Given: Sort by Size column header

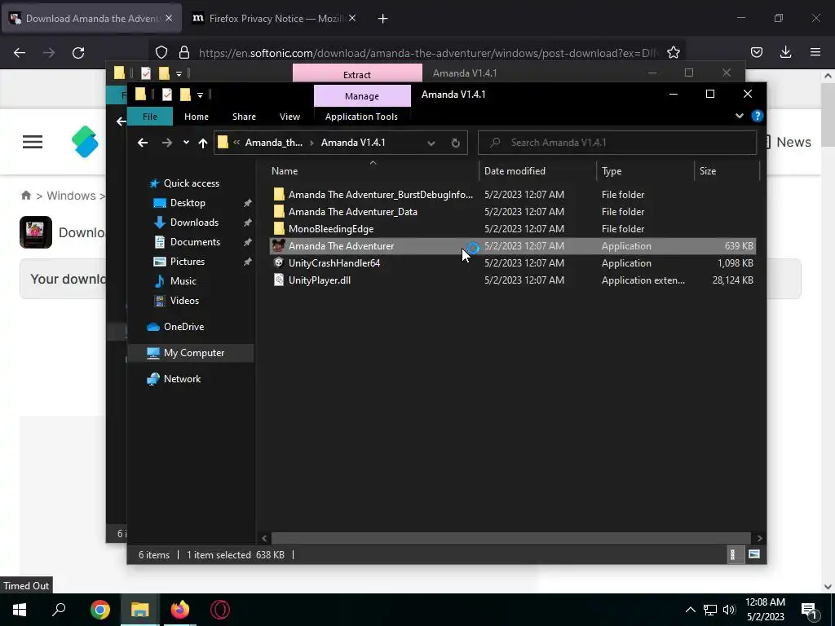Looking at the screenshot, I should 708,171.
